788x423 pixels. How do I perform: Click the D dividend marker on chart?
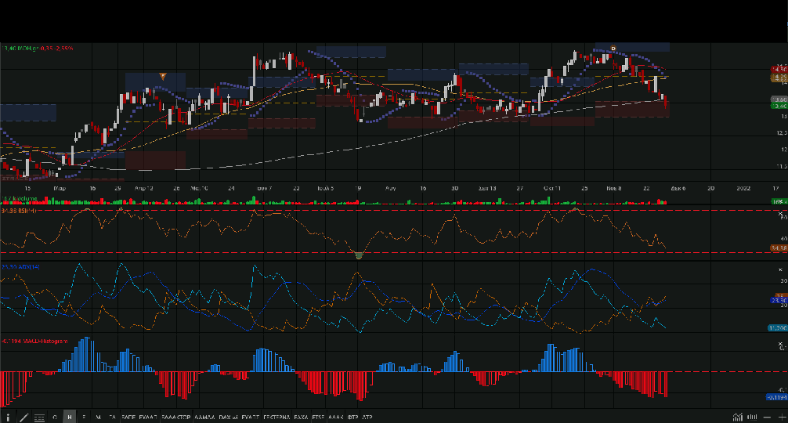coord(613,49)
